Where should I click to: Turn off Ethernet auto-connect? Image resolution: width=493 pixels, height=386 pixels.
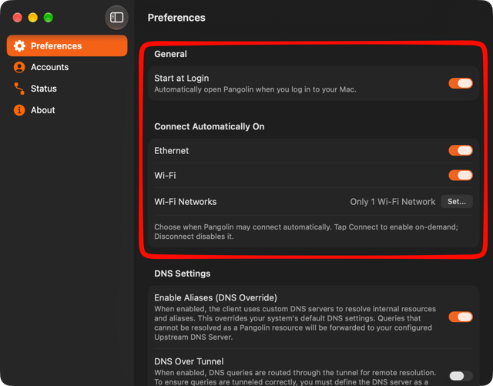click(x=461, y=150)
